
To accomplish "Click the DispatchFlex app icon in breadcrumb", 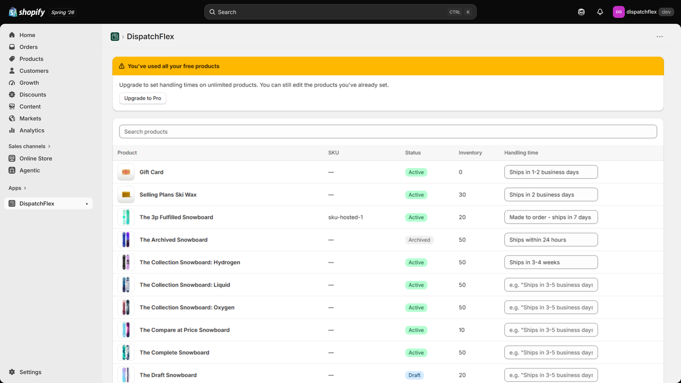I will click(x=115, y=37).
